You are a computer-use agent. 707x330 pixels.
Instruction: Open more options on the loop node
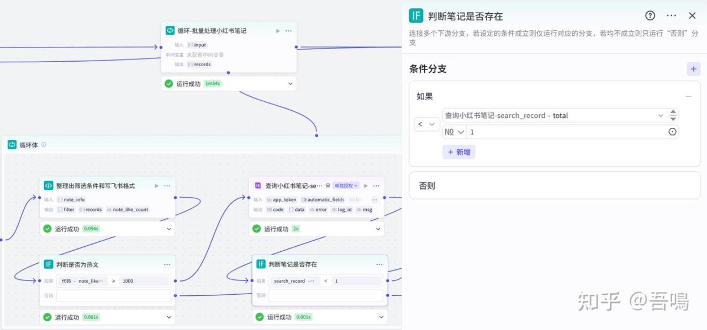click(288, 31)
